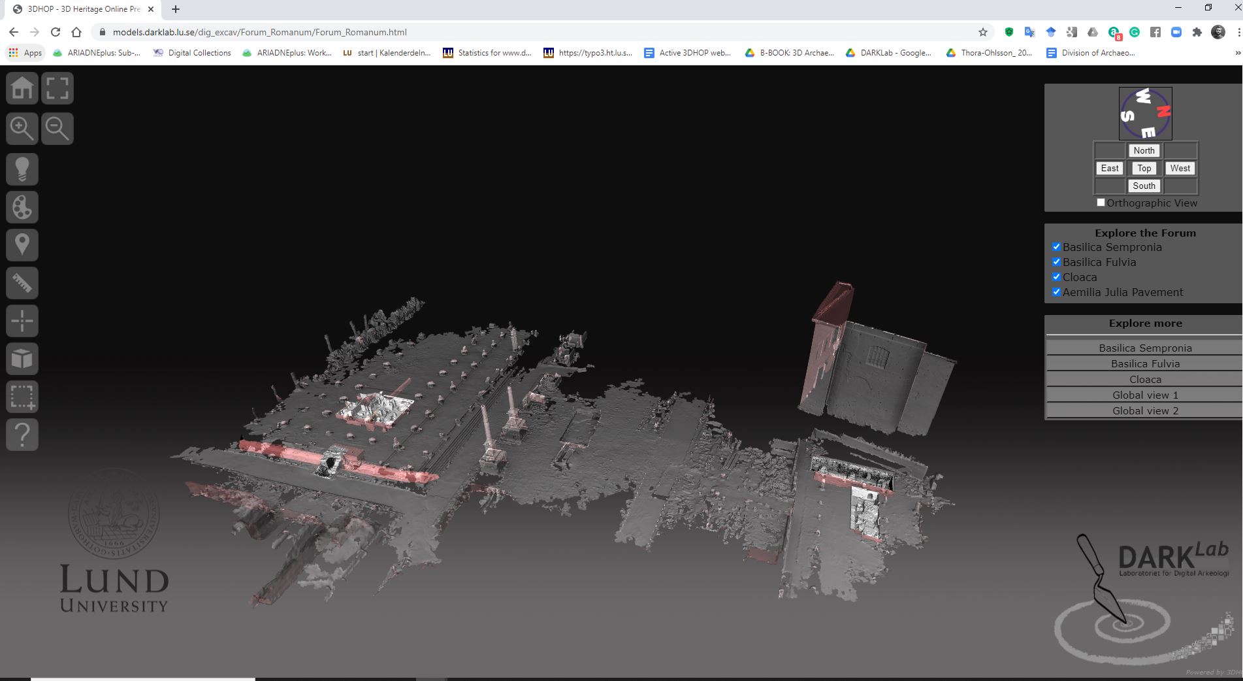This screenshot has height=681, width=1243.
Task: Open the help question mark icon
Action: click(x=22, y=435)
